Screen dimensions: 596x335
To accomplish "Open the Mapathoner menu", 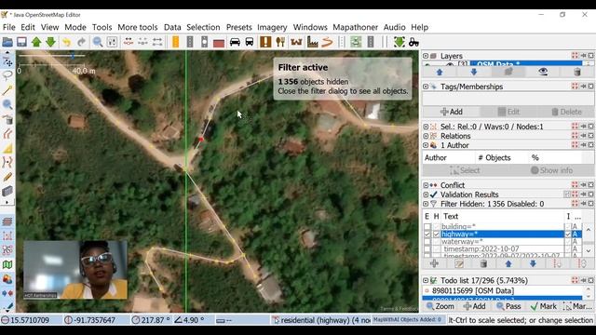I will point(356,27).
